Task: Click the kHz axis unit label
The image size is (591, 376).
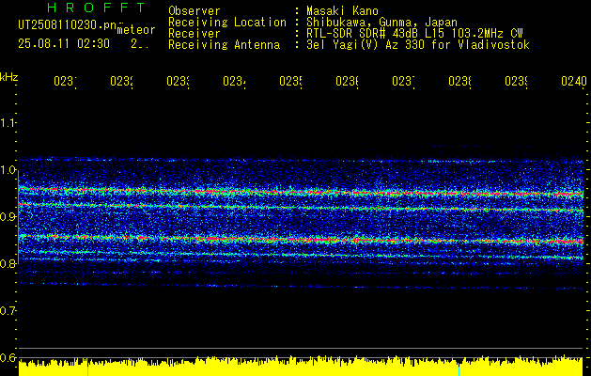Action: coord(9,76)
